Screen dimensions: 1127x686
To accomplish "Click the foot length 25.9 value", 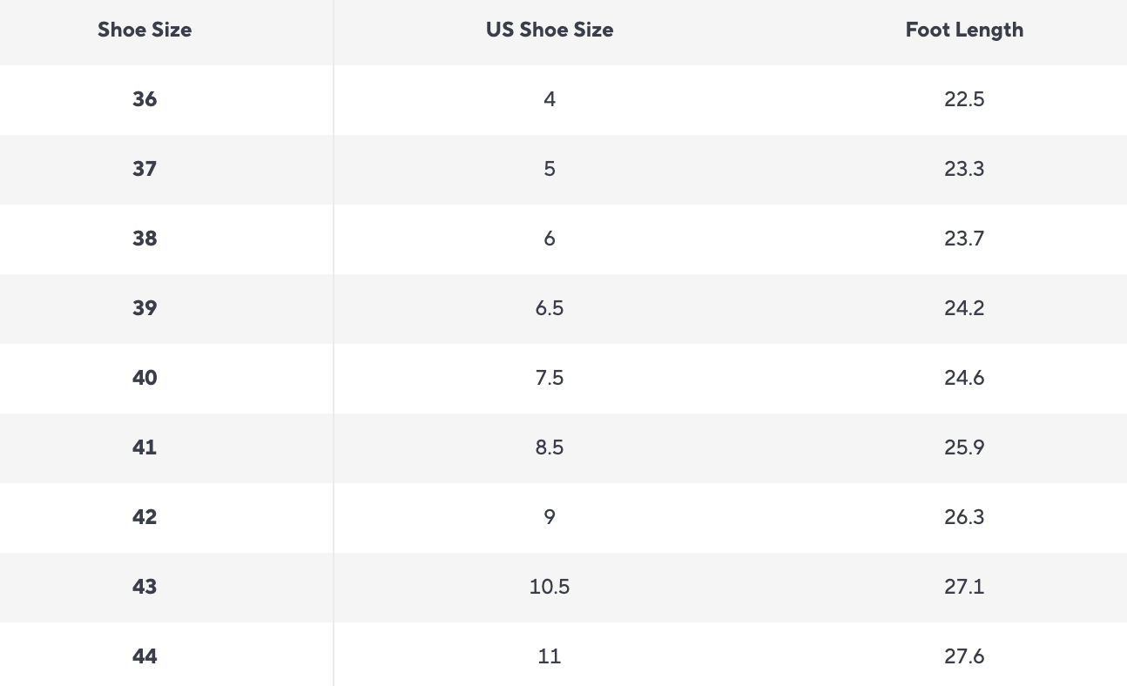I will (x=964, y=447).
